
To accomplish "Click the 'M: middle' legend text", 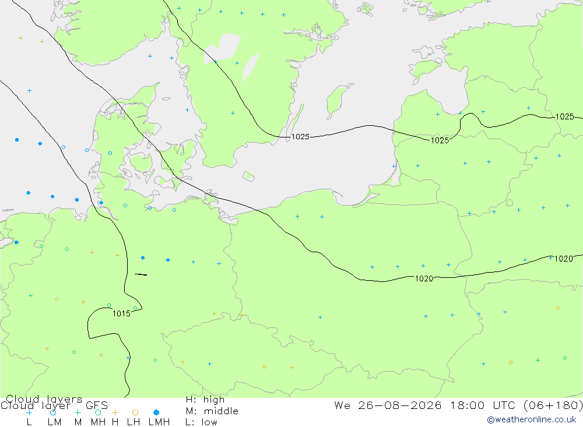I will point(212,411).
